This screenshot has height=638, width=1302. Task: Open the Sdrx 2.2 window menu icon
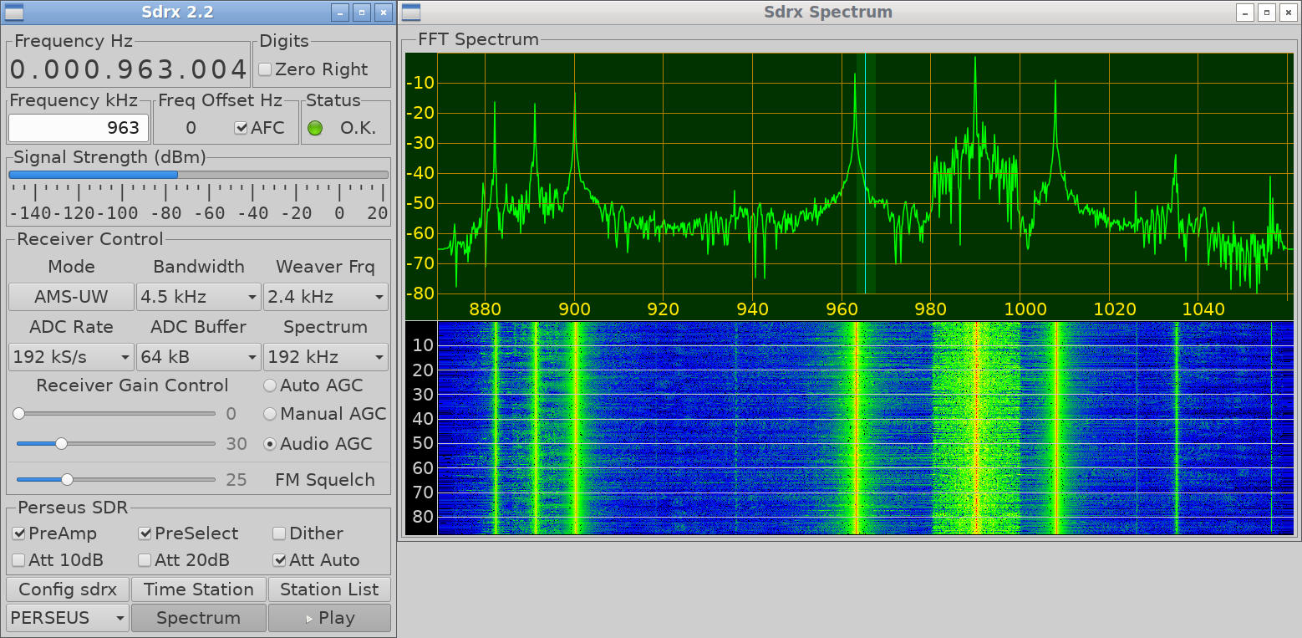pos(14,12)
